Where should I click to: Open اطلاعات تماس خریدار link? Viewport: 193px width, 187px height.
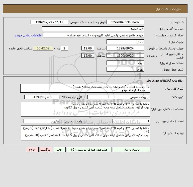coord(28,35)
